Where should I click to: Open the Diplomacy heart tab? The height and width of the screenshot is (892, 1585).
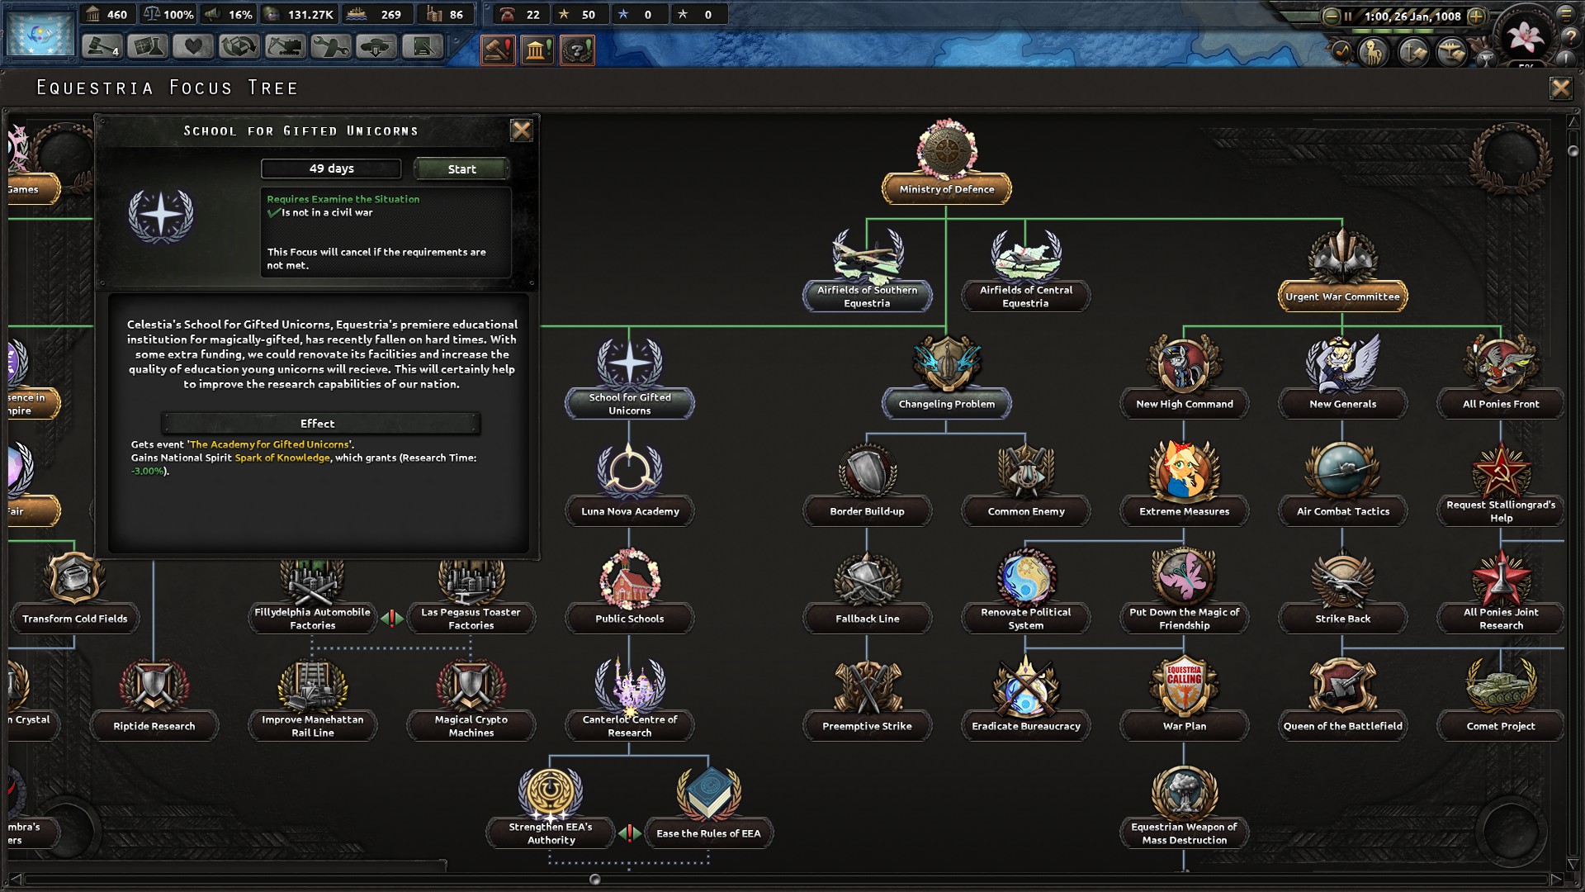click(x=192, y=46)
